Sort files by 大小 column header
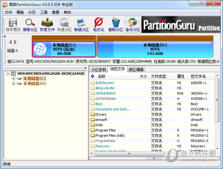The height and width of the screenshot is (169, 223). pyautogui.click(x=140, y=76)
